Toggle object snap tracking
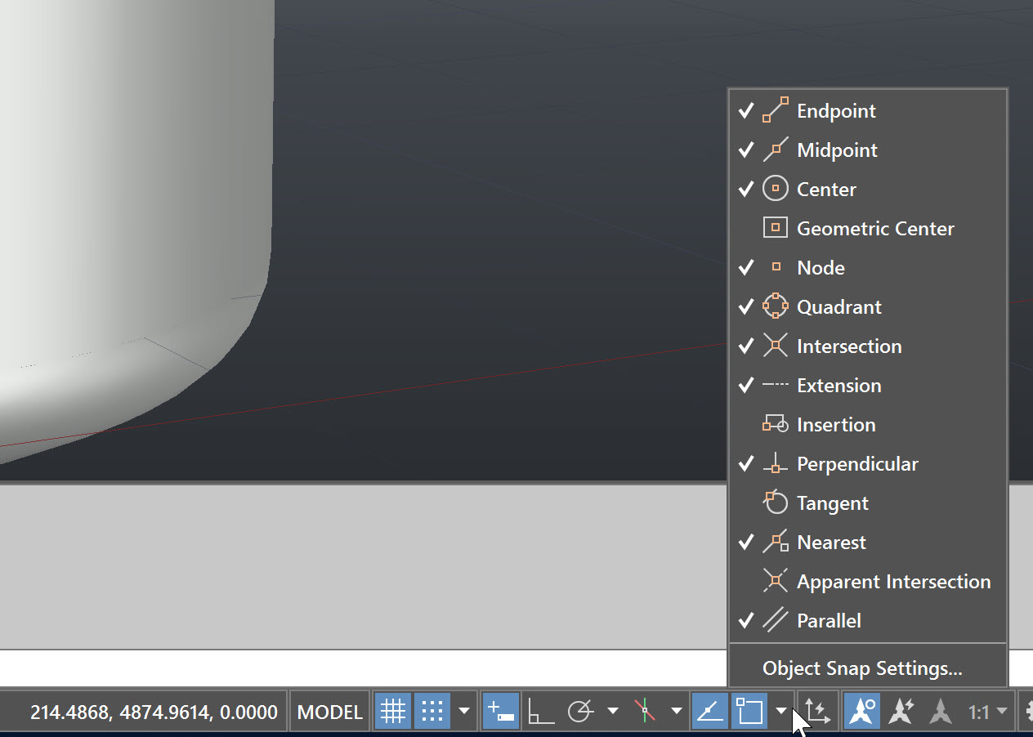This screenshot has height=737, width=1033. [x=709, y=710]
